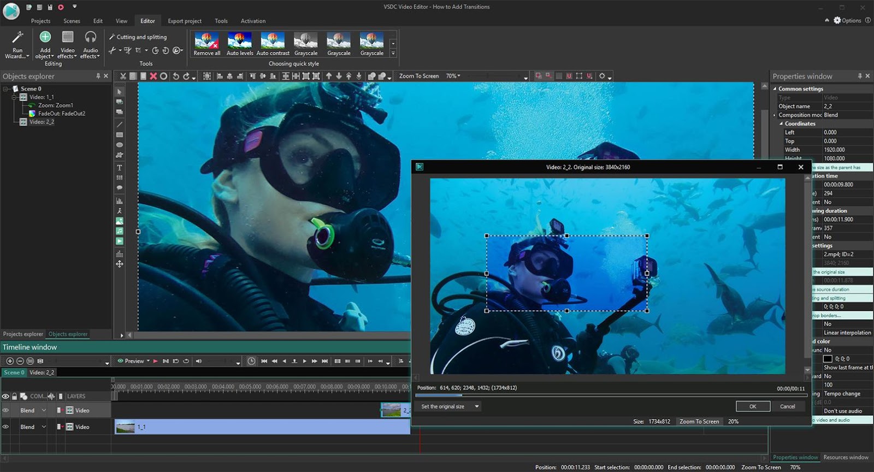Click the Cutting and splitting button
The height and width of the screenshot is (472, 874).
pos(138,37)
